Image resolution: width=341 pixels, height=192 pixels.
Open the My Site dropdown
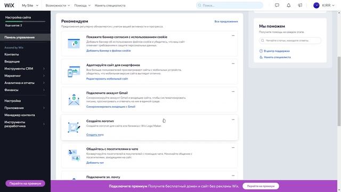tap(30, 5)
